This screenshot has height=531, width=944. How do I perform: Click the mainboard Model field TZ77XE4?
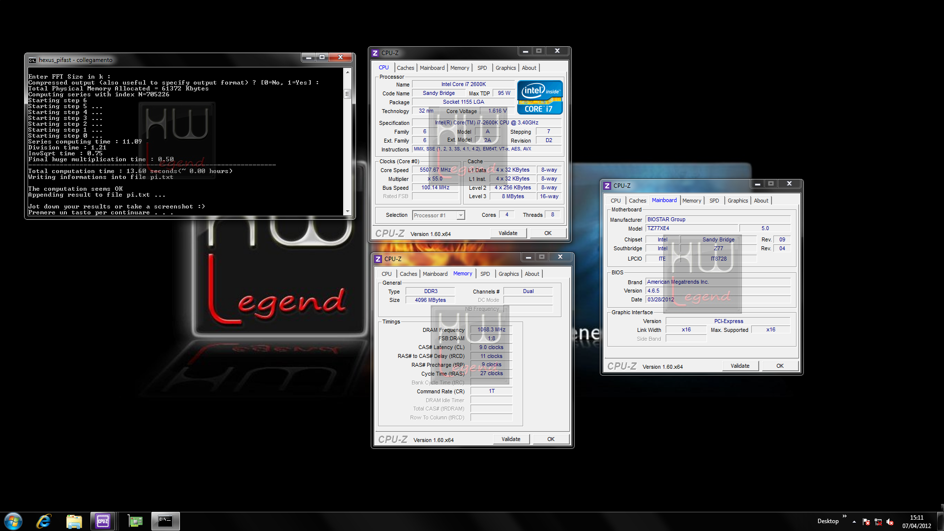point(692,229)
